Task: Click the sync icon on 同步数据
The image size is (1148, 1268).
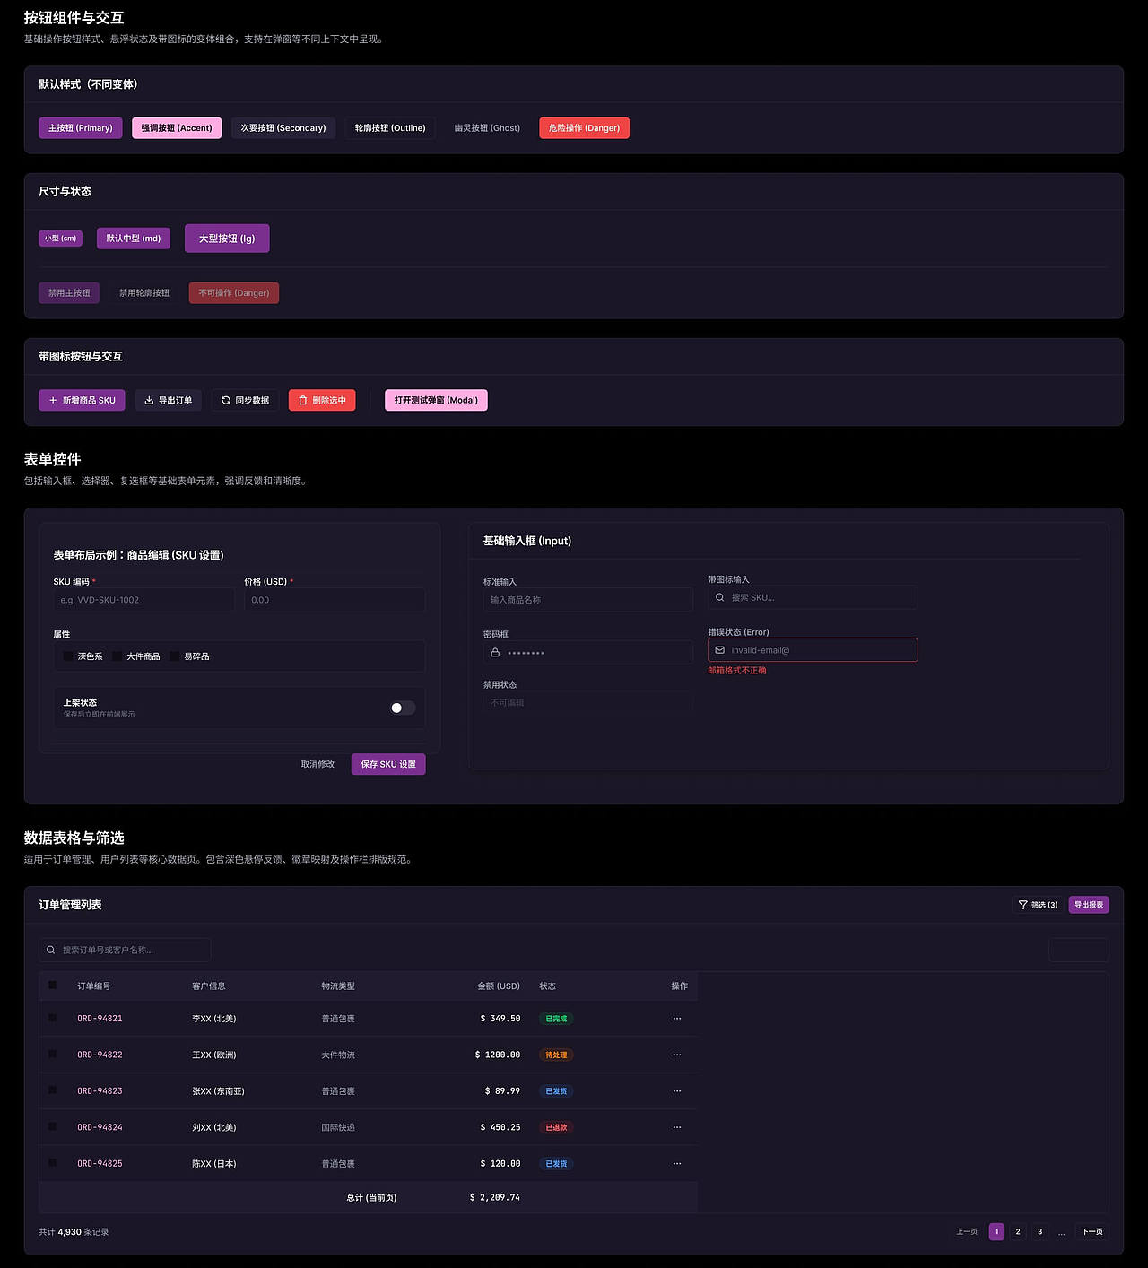Action: [226, 400]
